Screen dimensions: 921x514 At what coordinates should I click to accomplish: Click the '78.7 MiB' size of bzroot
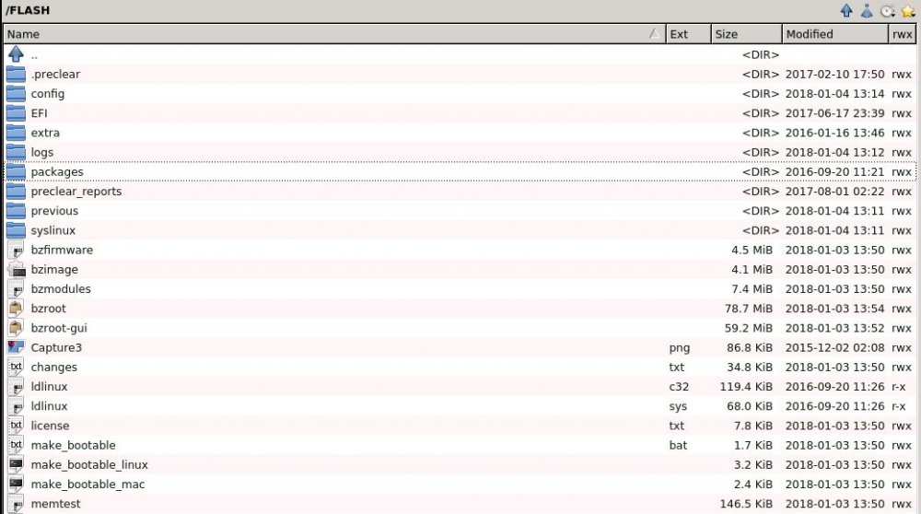748,309
